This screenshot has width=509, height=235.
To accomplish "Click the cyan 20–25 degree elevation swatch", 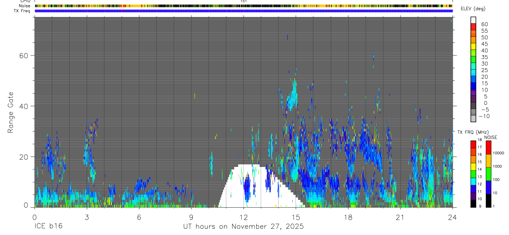I will point(473,73).
